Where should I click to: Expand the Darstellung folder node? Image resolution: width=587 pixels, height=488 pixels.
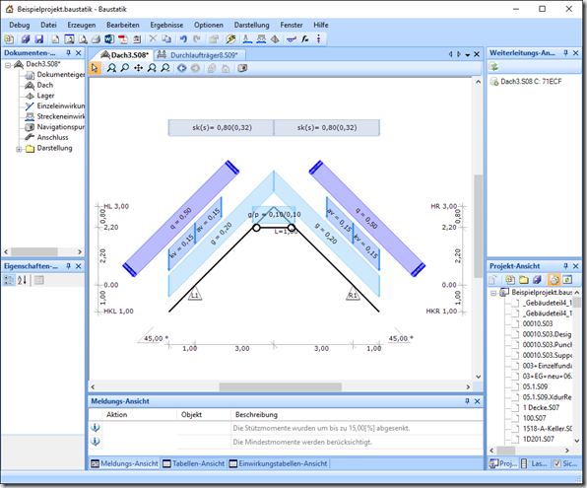pyautogui.click(x=19, y=149)
